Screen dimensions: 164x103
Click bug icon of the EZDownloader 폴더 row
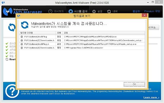(x=22, y=48)
